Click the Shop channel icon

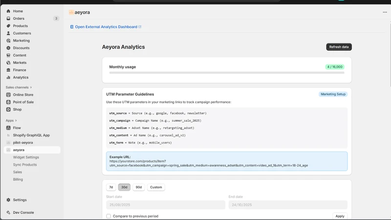click(x=8, y=110)
